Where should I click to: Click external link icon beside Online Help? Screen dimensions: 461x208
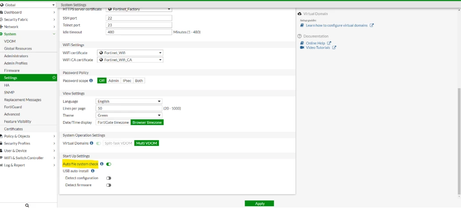[329, 43]
